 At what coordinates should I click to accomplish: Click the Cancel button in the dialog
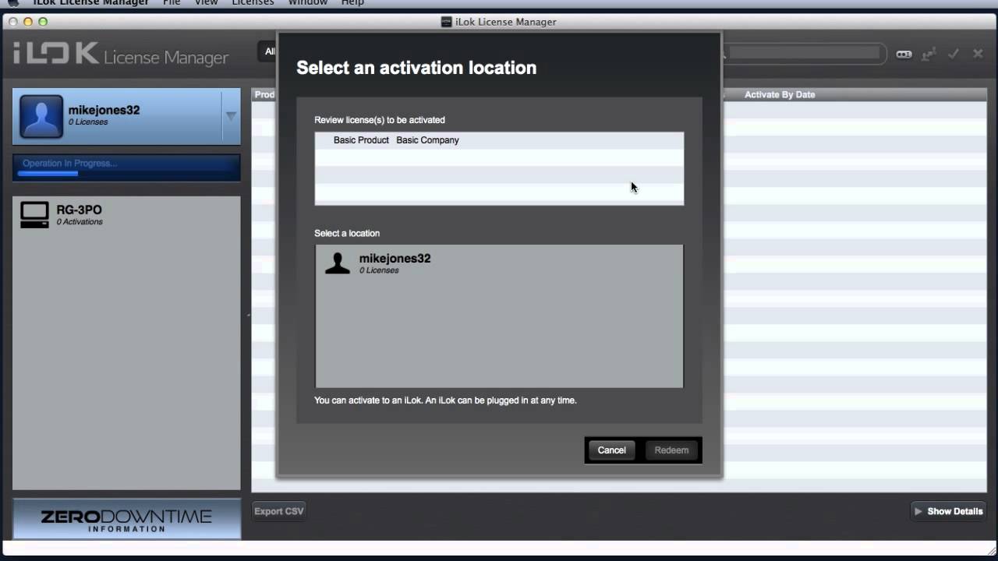pos(611,450)
